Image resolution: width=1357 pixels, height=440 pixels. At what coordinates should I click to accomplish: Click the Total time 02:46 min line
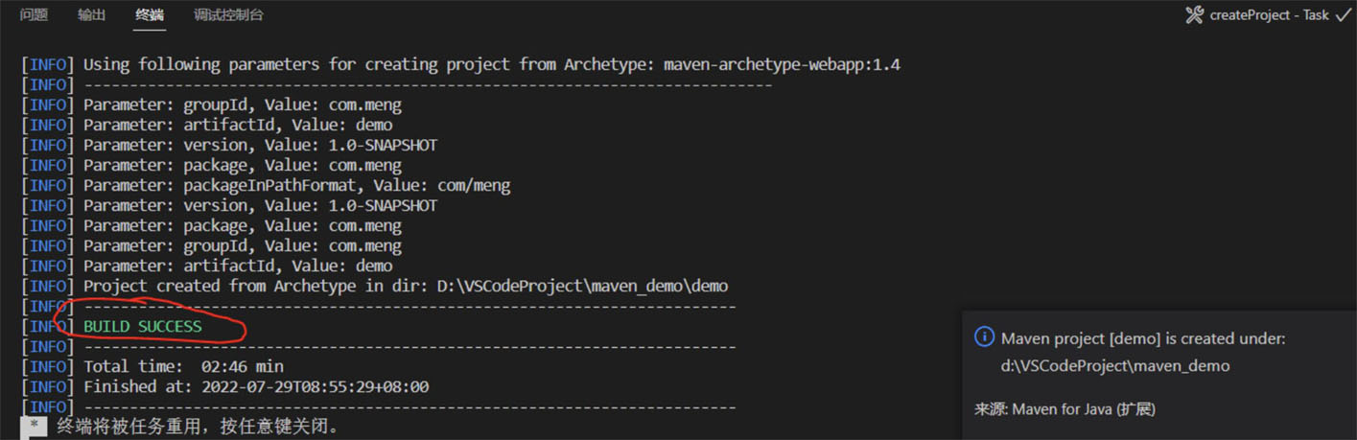pyautogui.click(x=183, y=367)
